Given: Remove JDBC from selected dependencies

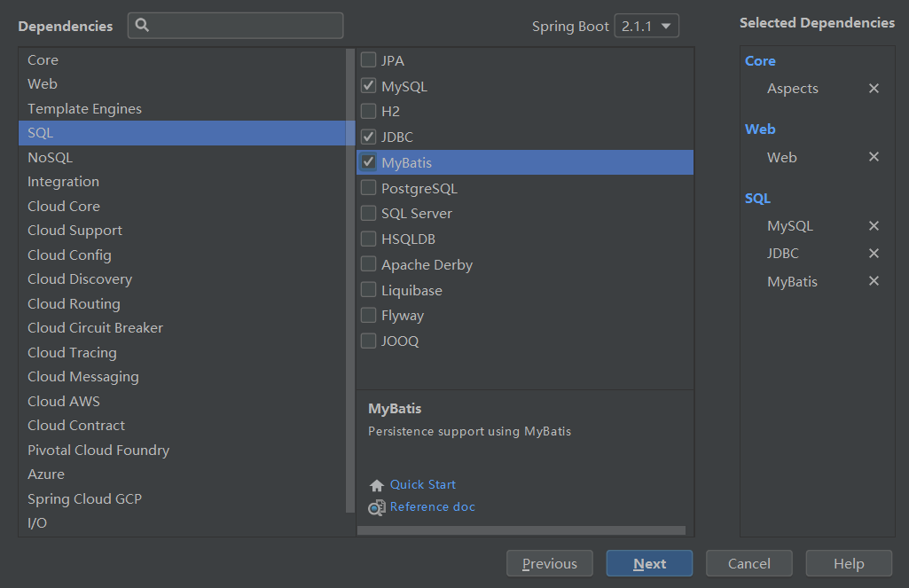Looking at the screenshot, I should [874, 254].
